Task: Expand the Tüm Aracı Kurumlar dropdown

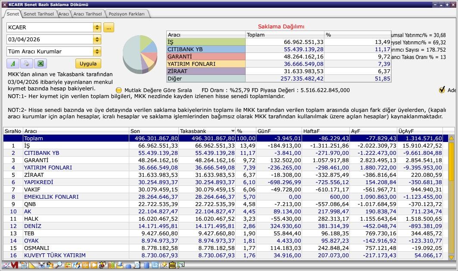Action: click(97, 52)
